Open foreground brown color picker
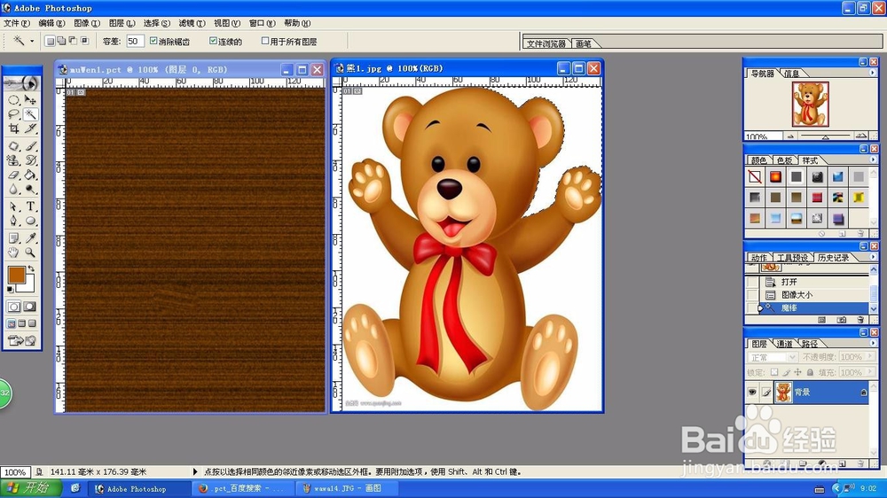The width and height of the screenshot is (887, 498). pyautogui.click(x=15, y=275)
